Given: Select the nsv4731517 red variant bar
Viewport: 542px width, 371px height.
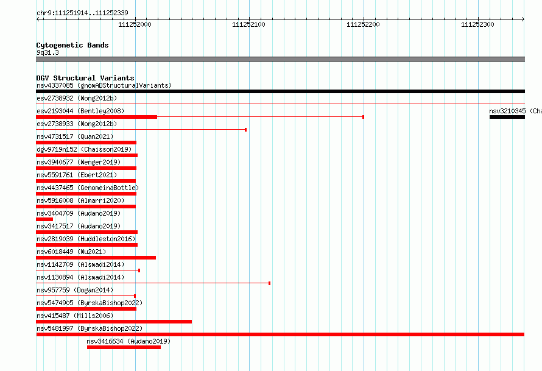Looking at the screenshot, I should (86, 143).
